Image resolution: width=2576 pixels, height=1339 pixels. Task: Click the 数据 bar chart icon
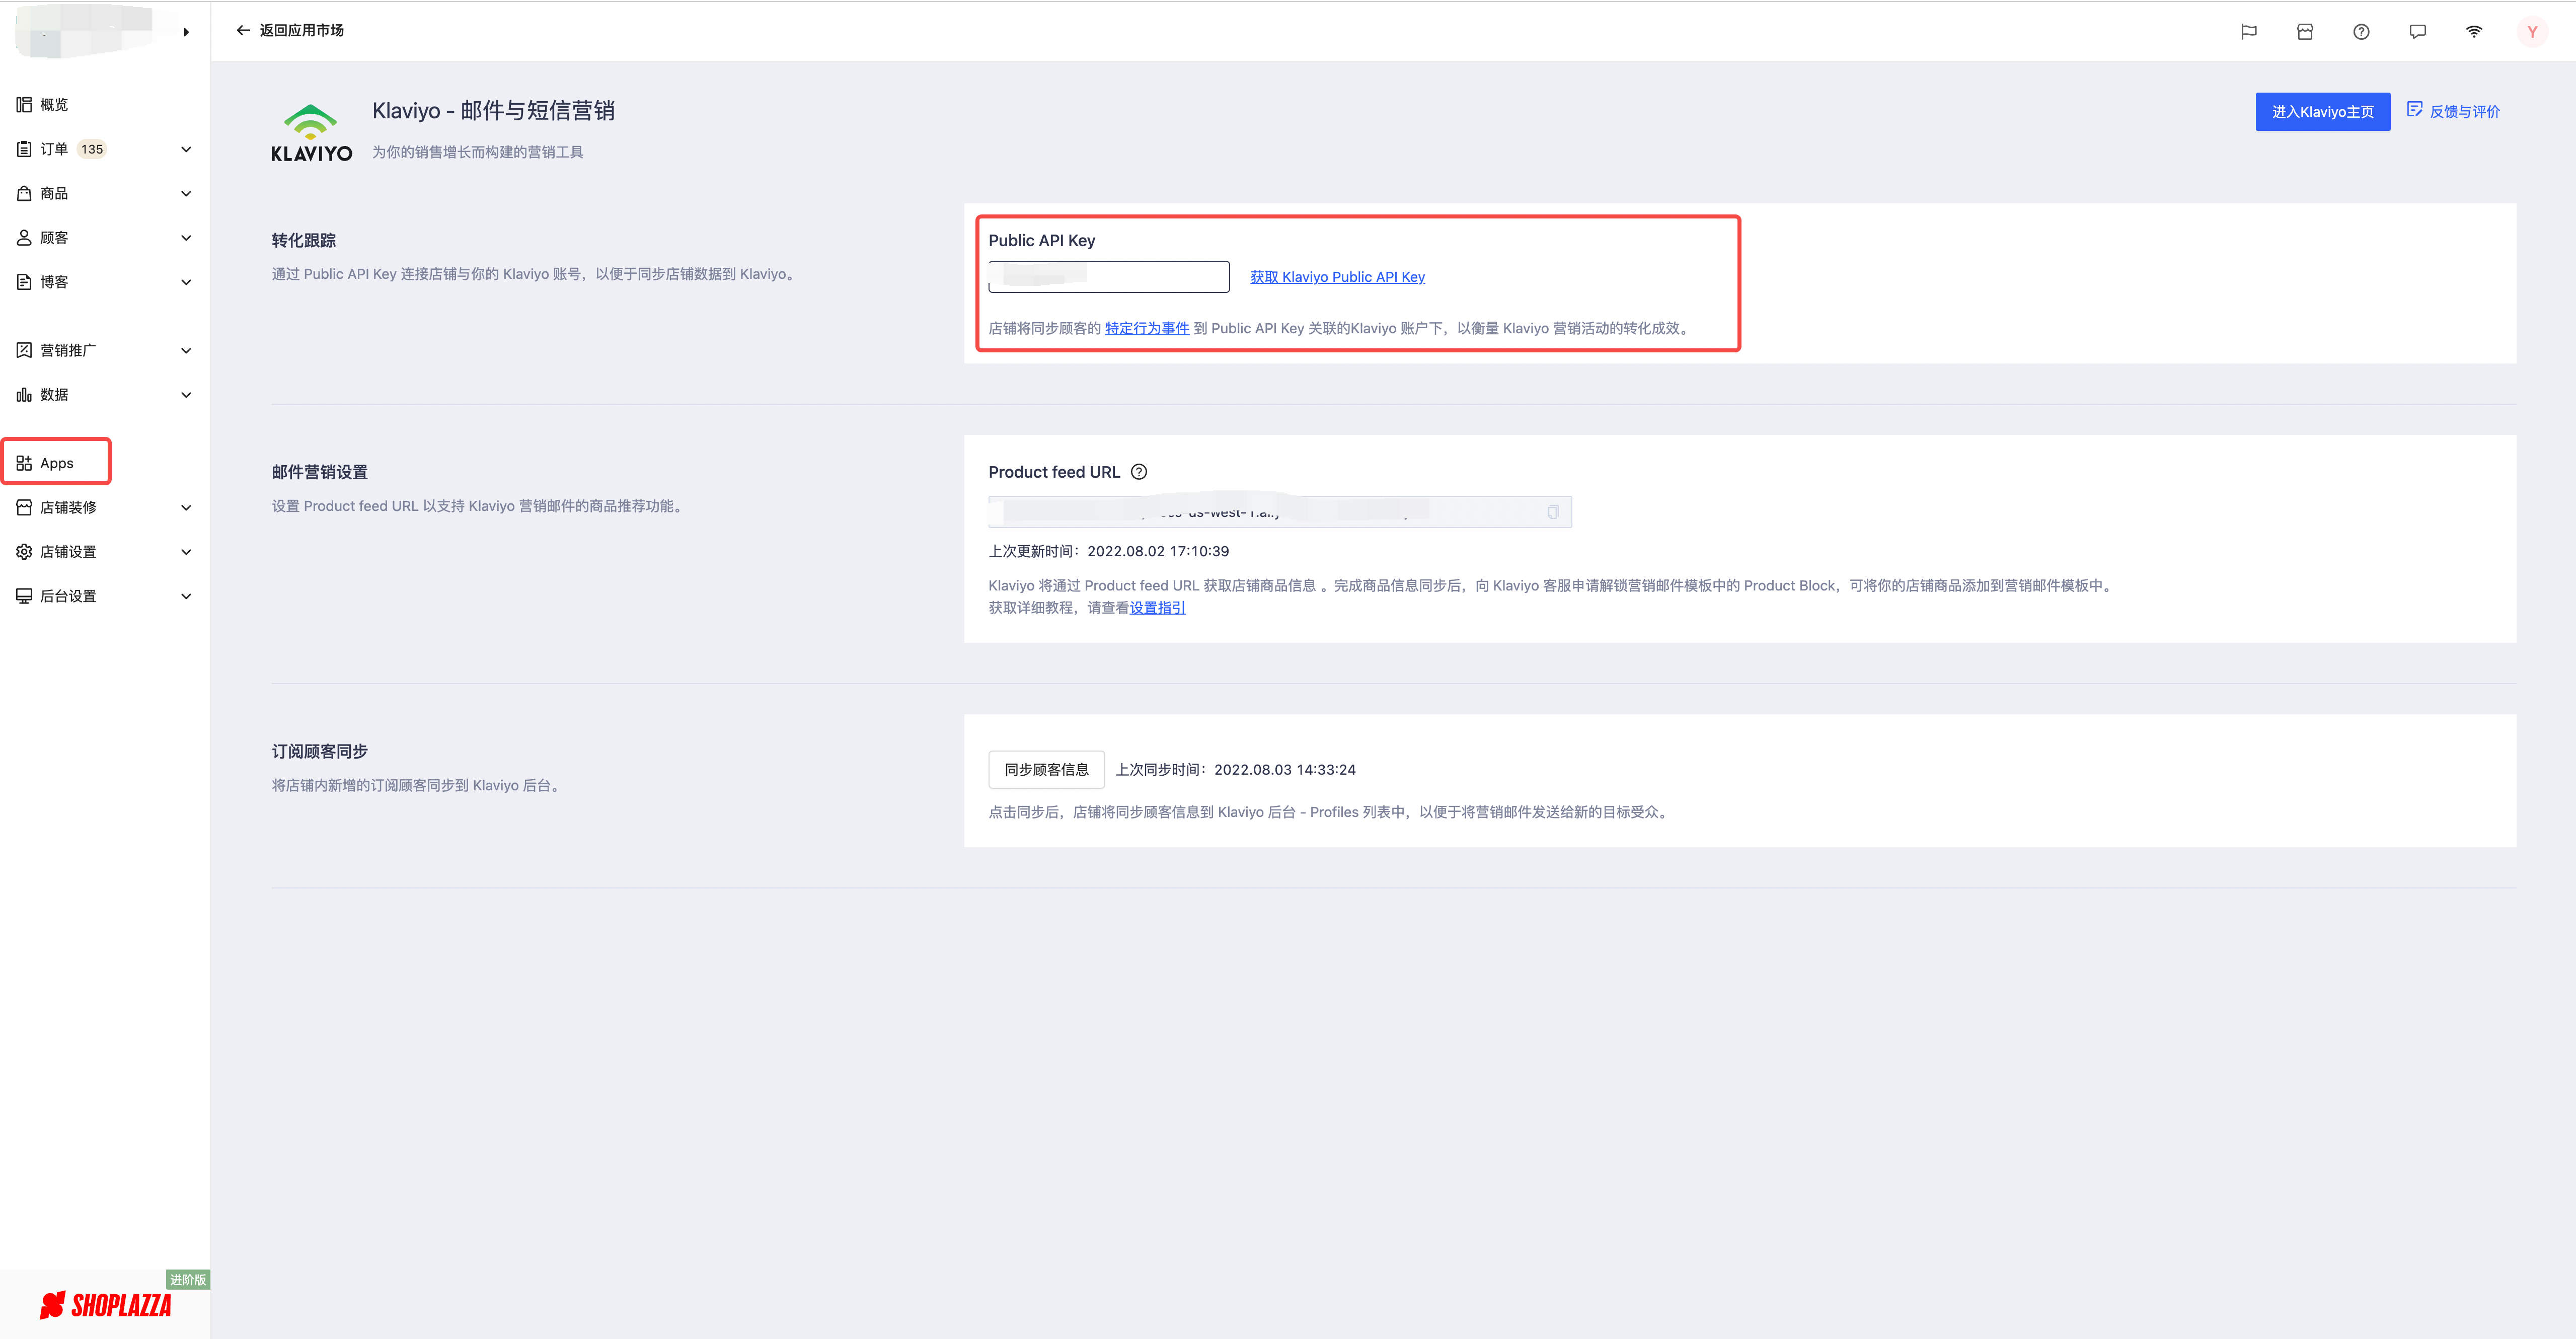[x=24, y=395]
